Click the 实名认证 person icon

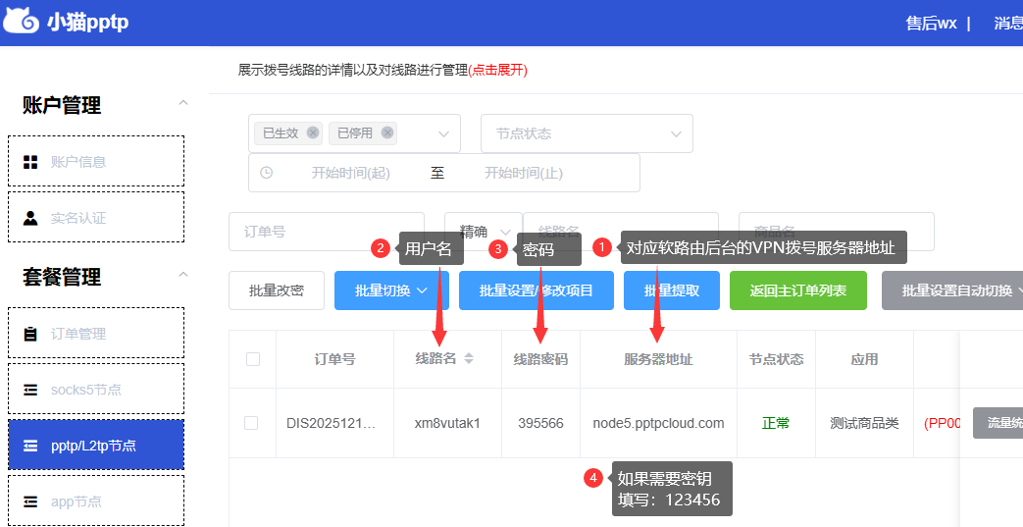pyautogui.click(x=30, y=218)
